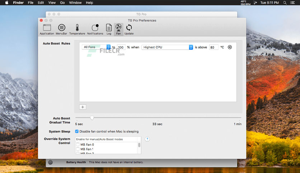Screen dimensions: 300x173
Task: Open the Help menu
Action: click(89, 3)
